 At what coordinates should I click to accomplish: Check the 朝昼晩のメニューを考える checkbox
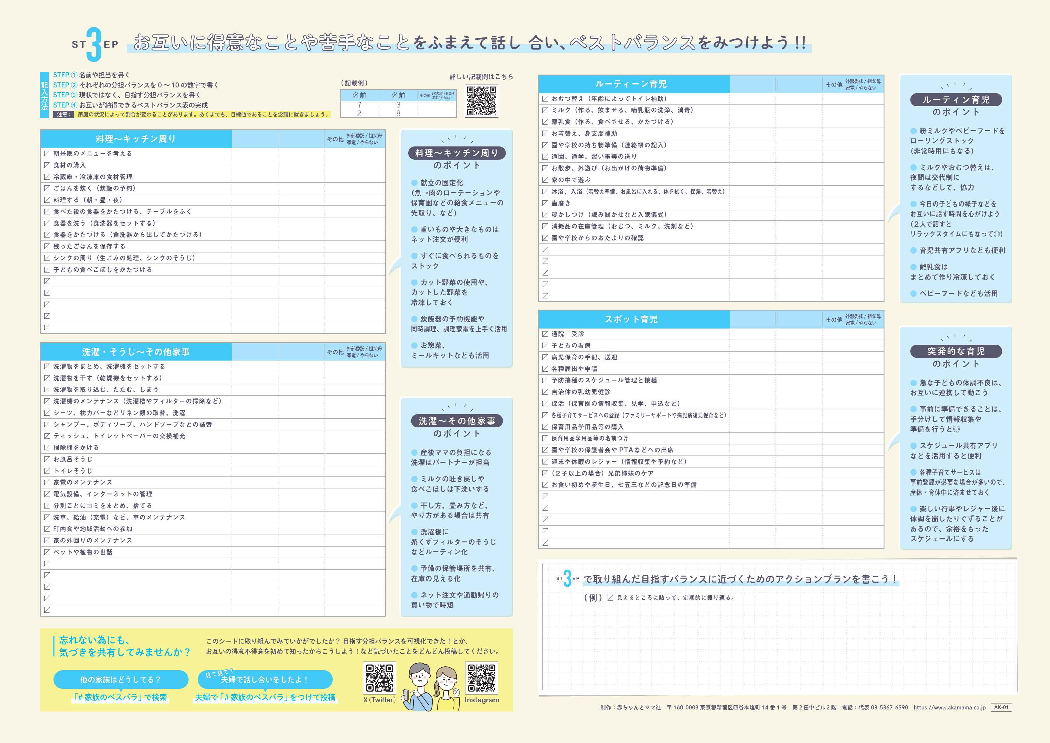47,153
